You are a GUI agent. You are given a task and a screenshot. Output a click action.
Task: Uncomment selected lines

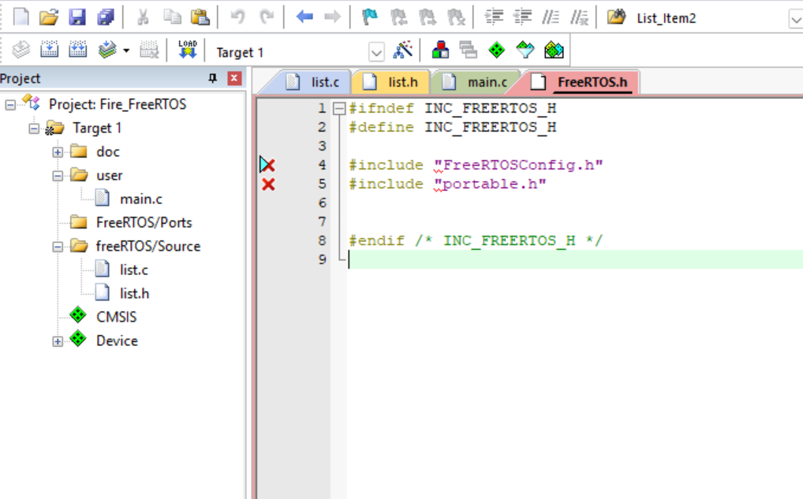pos(580,17)
